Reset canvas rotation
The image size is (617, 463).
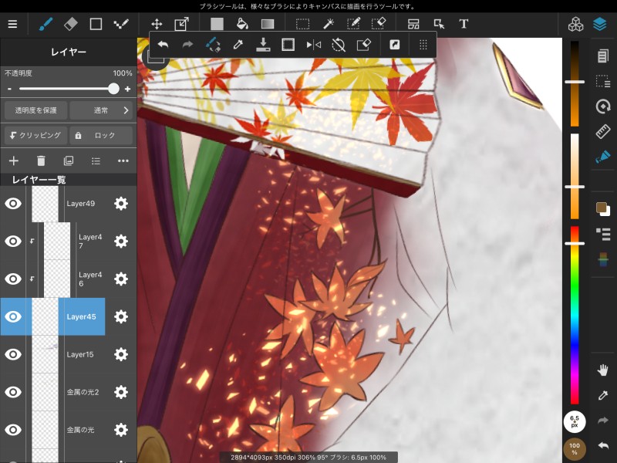click(x=339, y=45)
